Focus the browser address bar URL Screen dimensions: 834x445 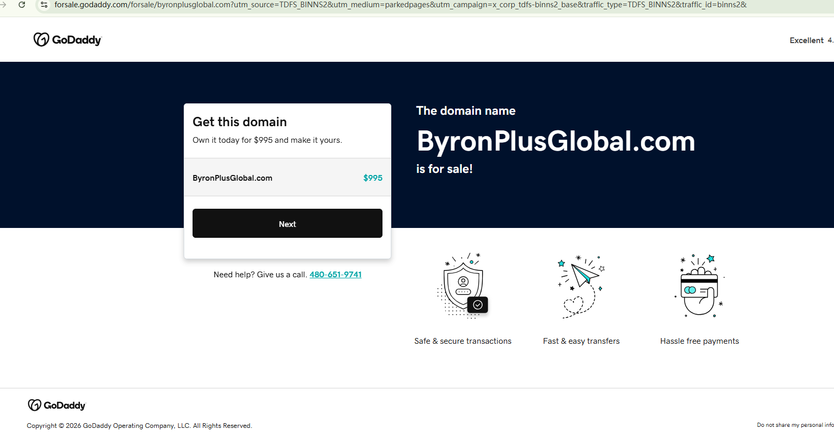400,5
